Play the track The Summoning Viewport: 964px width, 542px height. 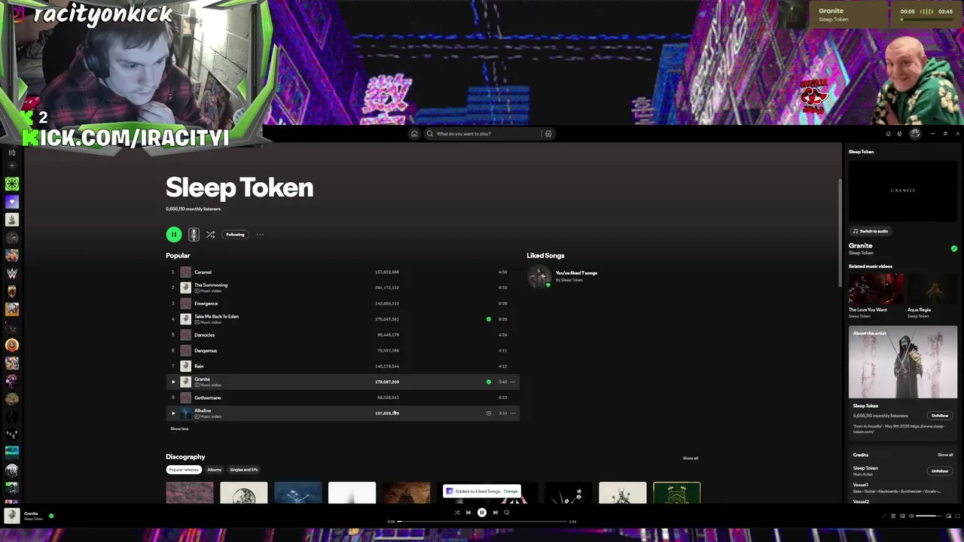coord(343,288)
